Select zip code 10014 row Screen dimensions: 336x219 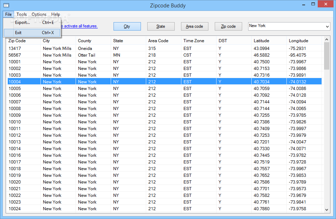tap(164, 148)
